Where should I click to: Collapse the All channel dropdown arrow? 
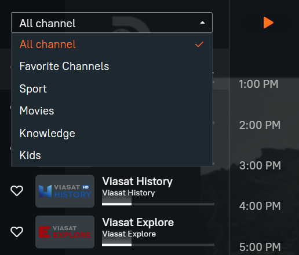[x=202, y=23]
